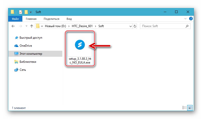The width and height of the screenshot is (202, 119).
Task: Expand chevron after Новый том (D:) breadcrumb
Action: [x=69, y=26]
